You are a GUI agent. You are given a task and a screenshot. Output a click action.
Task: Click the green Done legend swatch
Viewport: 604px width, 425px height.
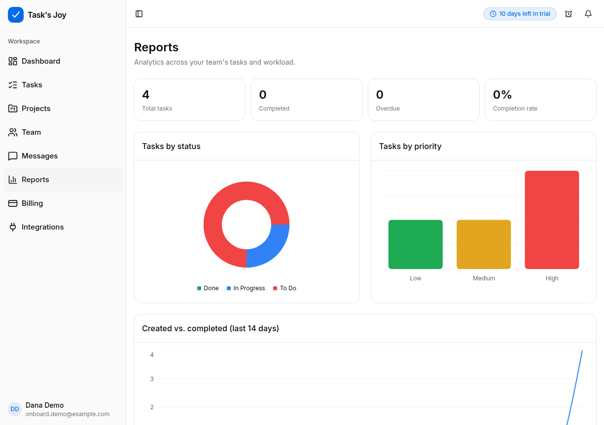[199, 288]
